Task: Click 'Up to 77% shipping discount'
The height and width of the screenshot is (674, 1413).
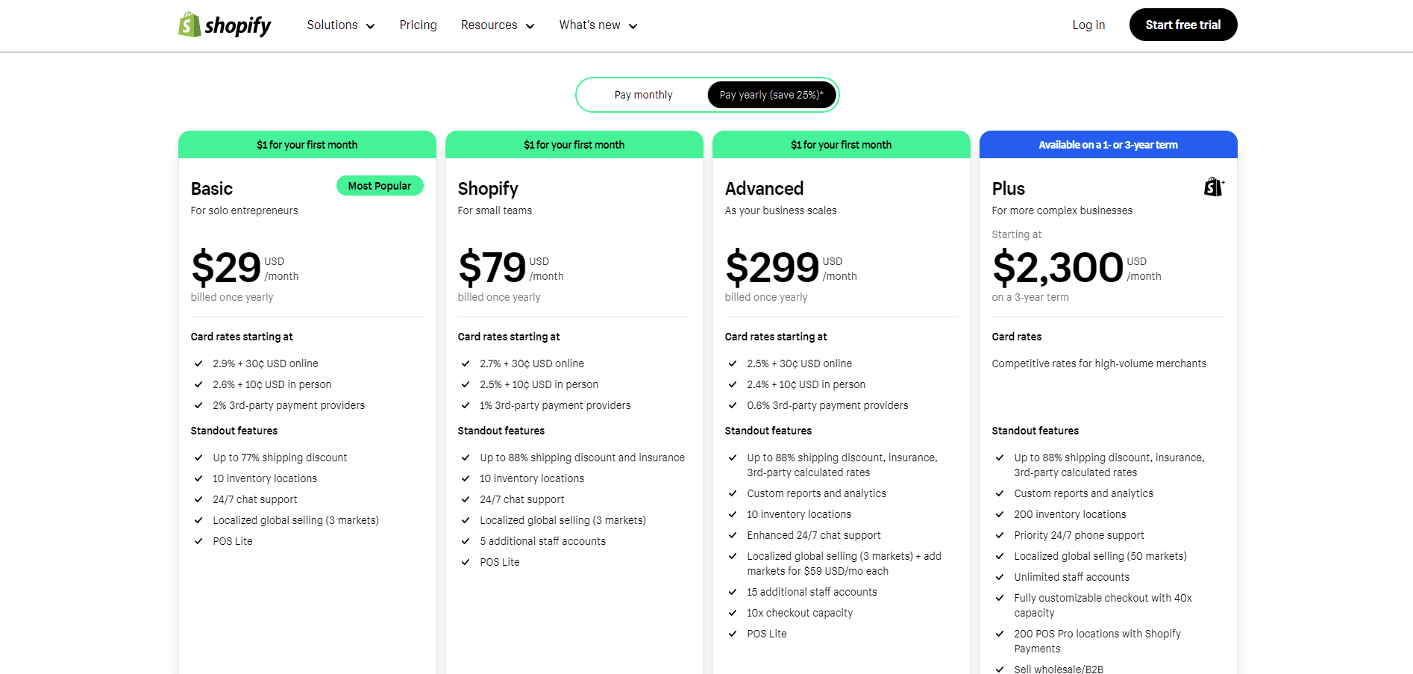Action: tap(280, 458)
